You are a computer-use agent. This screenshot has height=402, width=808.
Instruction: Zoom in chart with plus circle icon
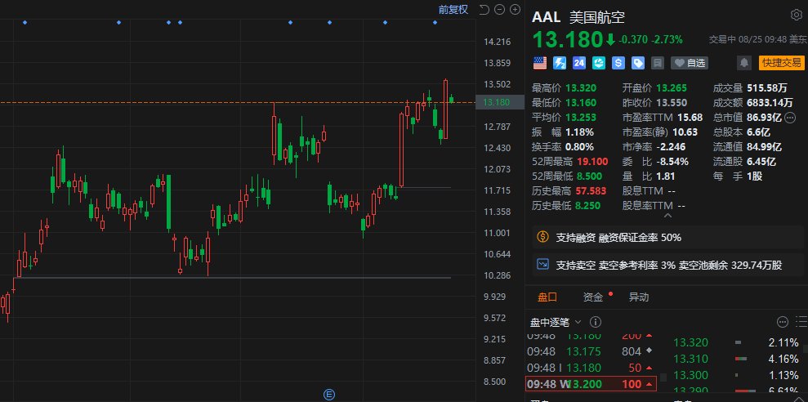pos(515,9)
